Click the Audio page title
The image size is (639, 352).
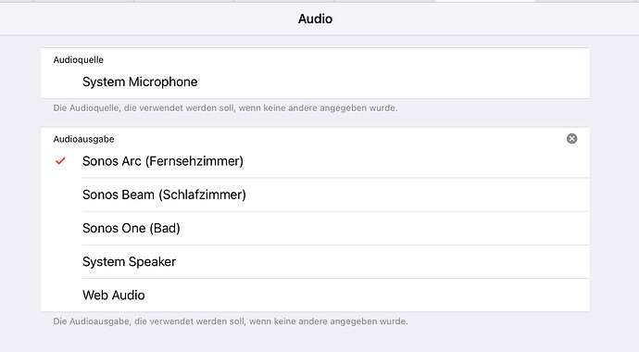coord(315,19)
